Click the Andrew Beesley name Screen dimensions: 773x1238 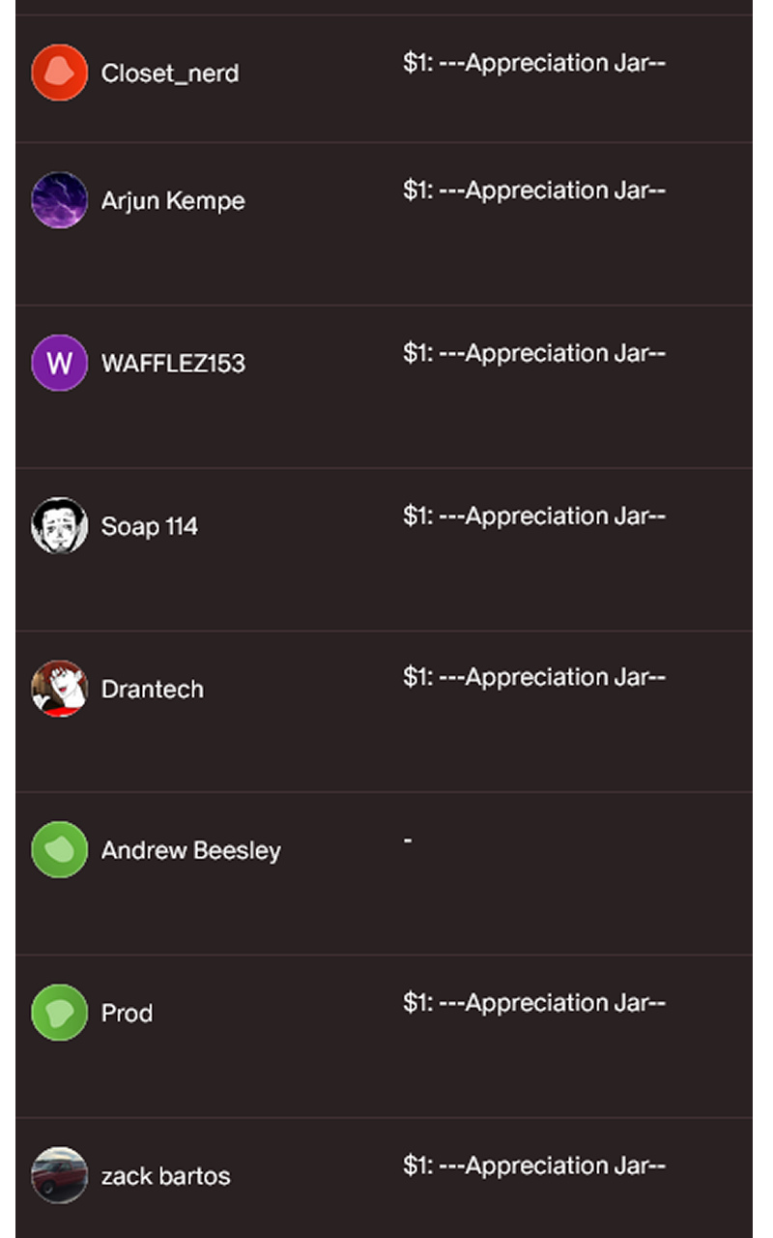[x=191, y=851]
